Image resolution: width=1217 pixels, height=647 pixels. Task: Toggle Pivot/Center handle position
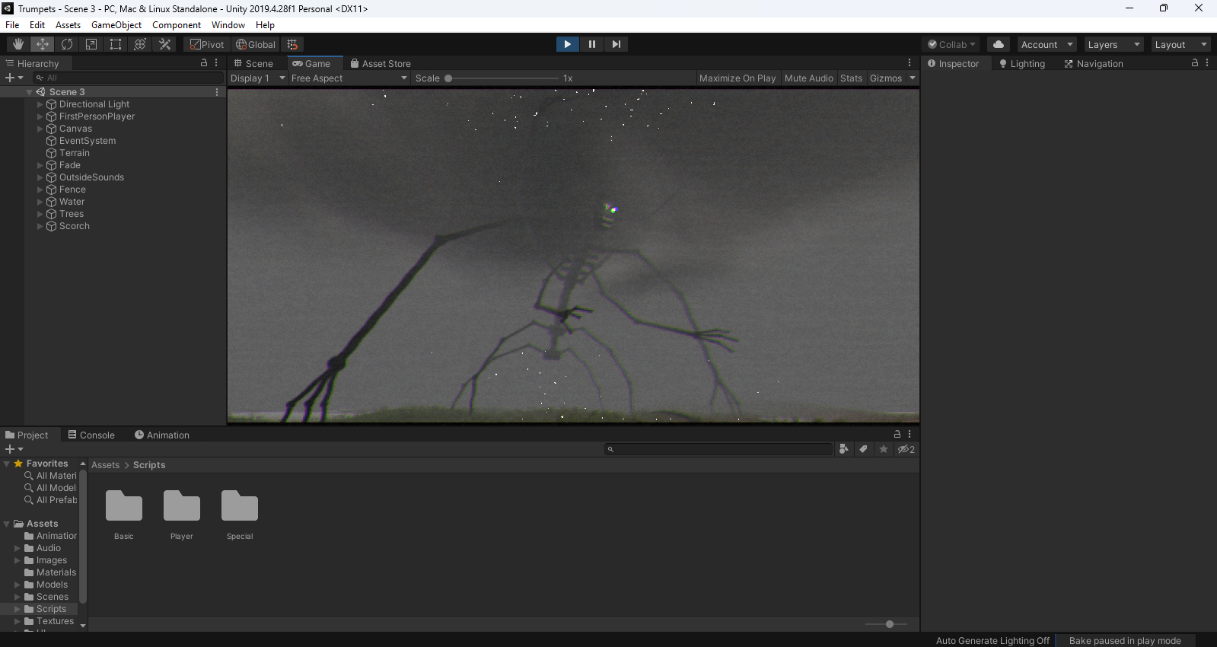[x=207, y=44]
